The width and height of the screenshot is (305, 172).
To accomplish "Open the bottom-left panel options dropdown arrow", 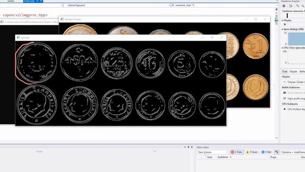I will (x=185, y=147).
